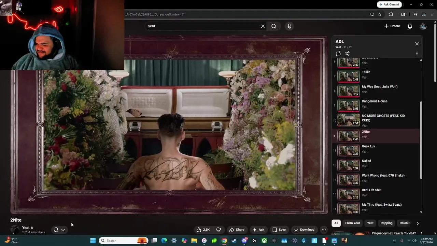Open Chrome media controls icon
This screenshot has width=437, height=246.
pos(415,14)
